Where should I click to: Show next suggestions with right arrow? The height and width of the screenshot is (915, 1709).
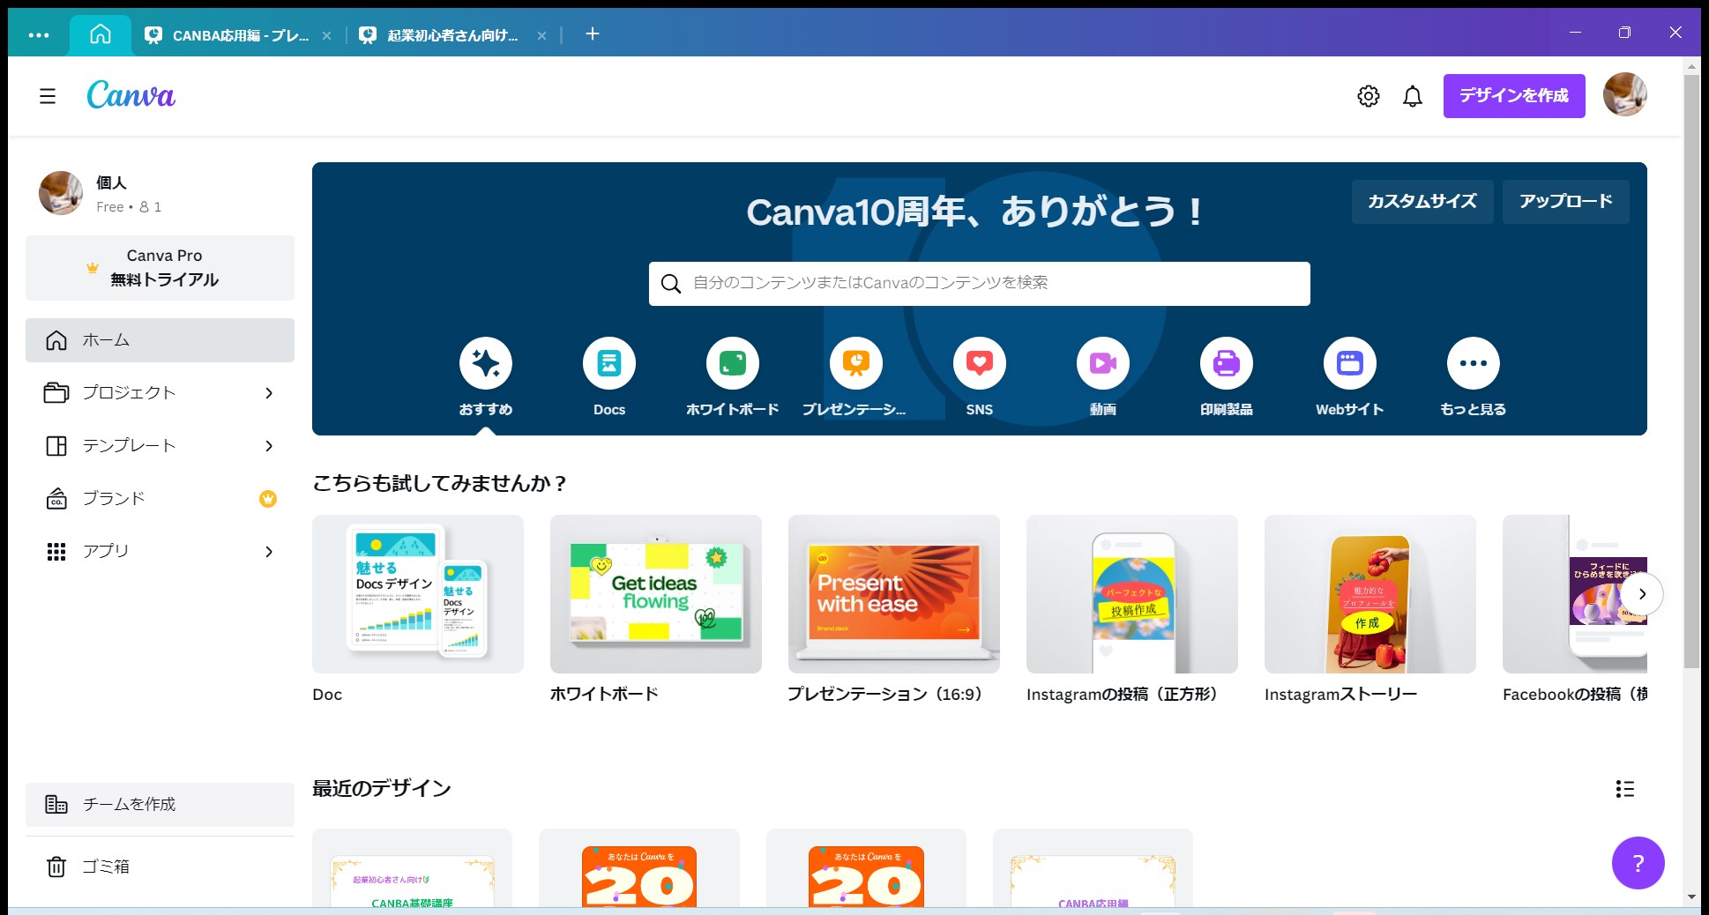[x=1642, y=594]
